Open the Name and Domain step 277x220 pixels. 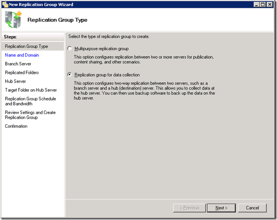22,55
